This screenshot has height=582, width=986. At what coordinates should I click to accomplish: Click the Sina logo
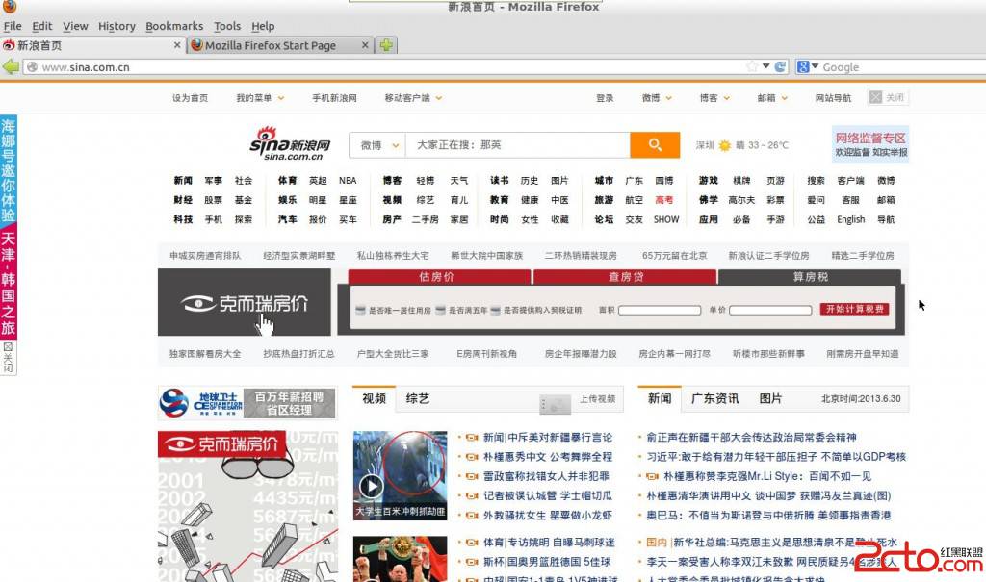coord(290,143)
